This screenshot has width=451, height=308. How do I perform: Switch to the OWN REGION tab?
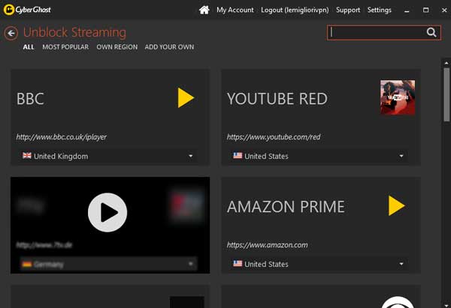point(117,47)
